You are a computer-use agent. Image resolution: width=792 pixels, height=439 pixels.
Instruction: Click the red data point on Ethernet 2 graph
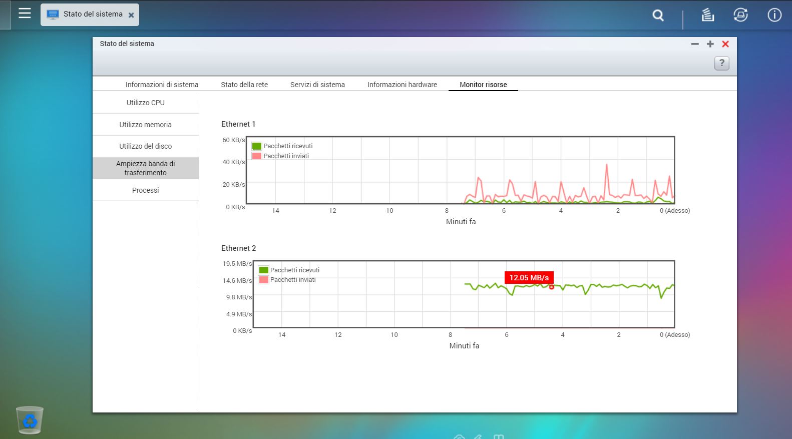(x=551, y=287)
